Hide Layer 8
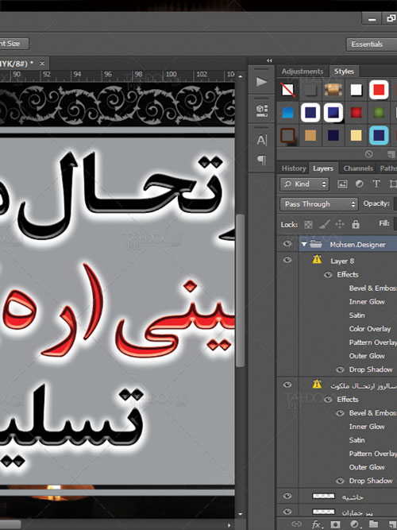Image resolution: width=397 pixels, height=530 pixels. pyautogui.click(x=287, y=260)
